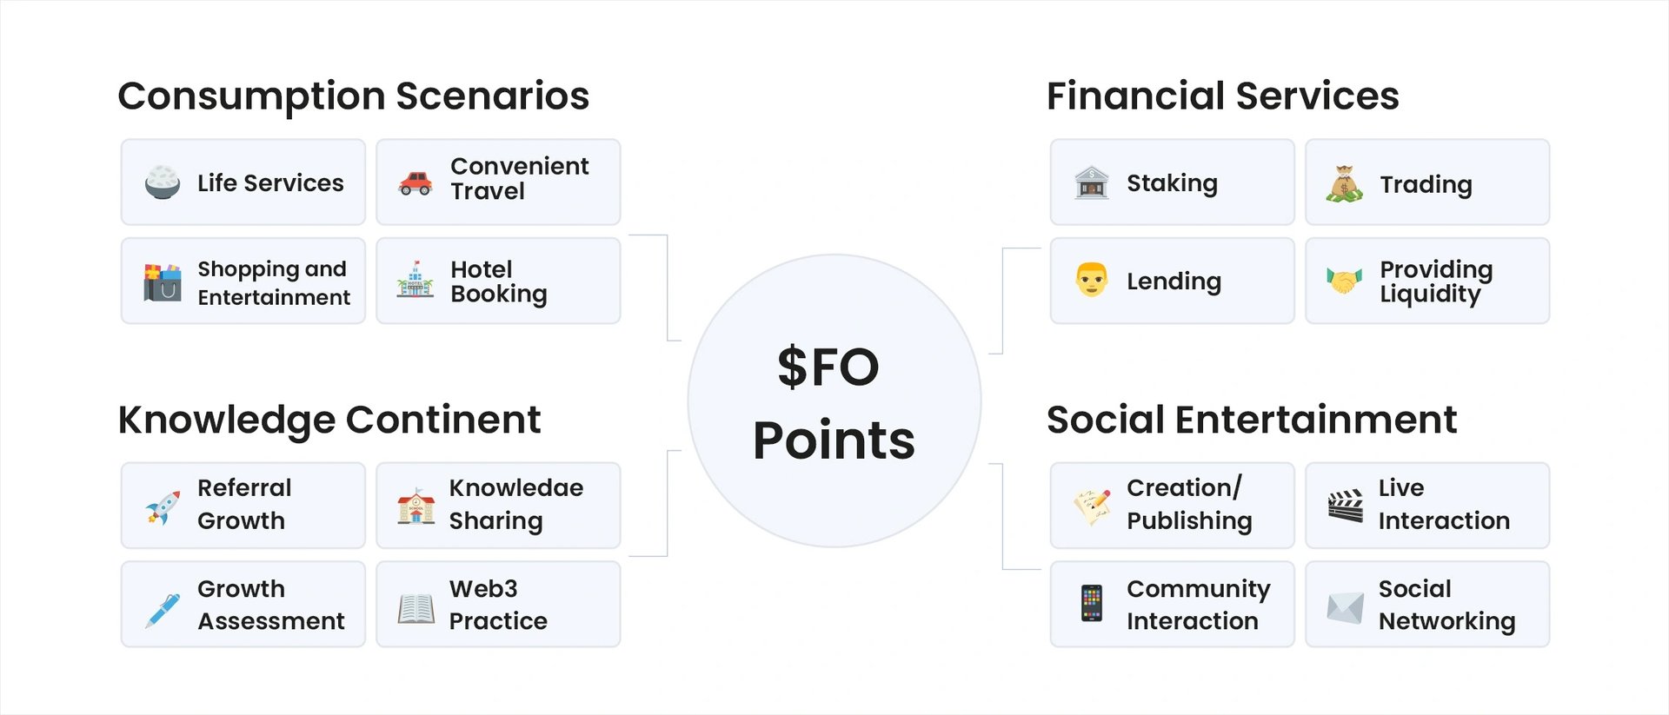Click the bank icon beside Staking

coord(1092,183)
